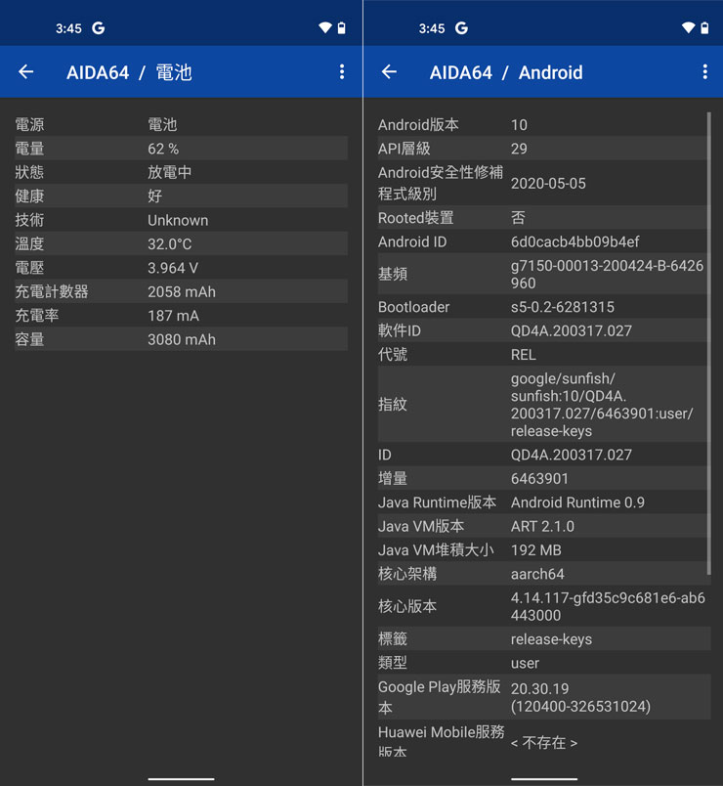Image resolution: width=723 pixels, height=786 pixels.
Task: Select the Bootloader s5-0.2-6281315 row
Action: point(544,307)
